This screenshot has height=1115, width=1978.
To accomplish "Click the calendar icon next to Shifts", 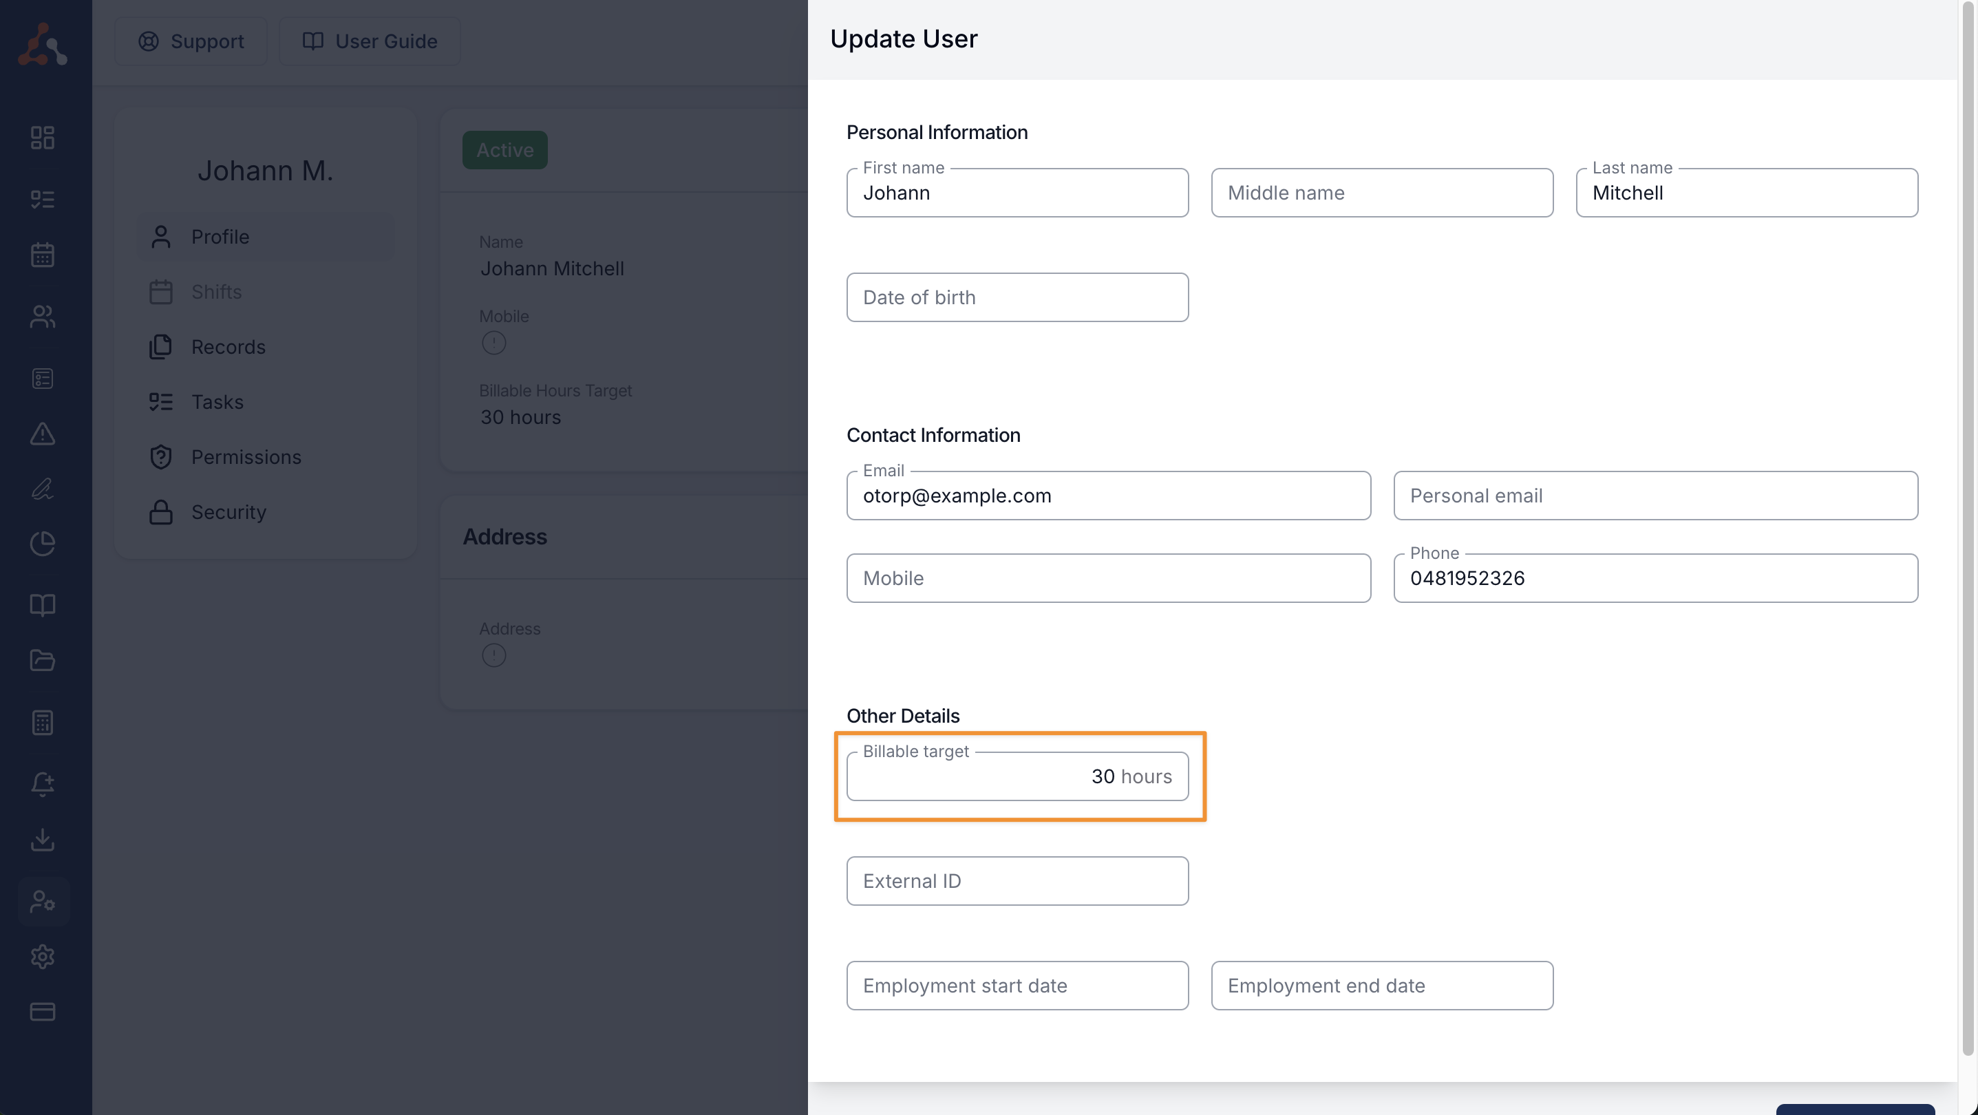I will tap(160, 292).
